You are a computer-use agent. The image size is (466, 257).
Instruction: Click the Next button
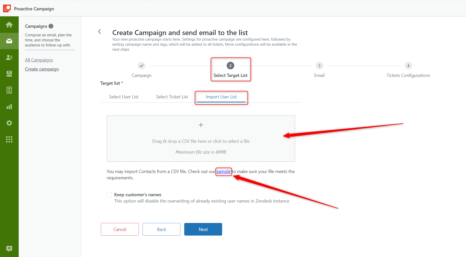point(203,229)
